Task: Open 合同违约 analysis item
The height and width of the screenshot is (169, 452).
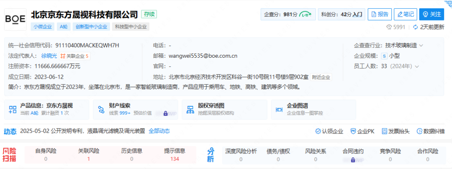Action: (353, 155)
